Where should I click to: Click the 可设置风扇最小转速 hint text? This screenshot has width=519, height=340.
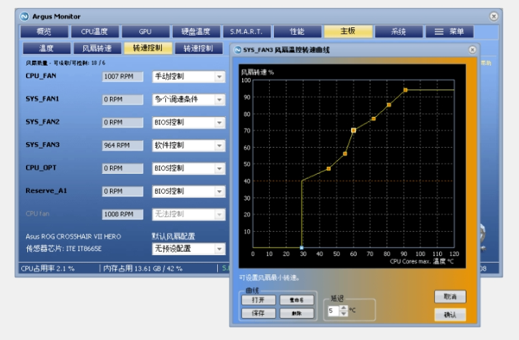point(270,278)
